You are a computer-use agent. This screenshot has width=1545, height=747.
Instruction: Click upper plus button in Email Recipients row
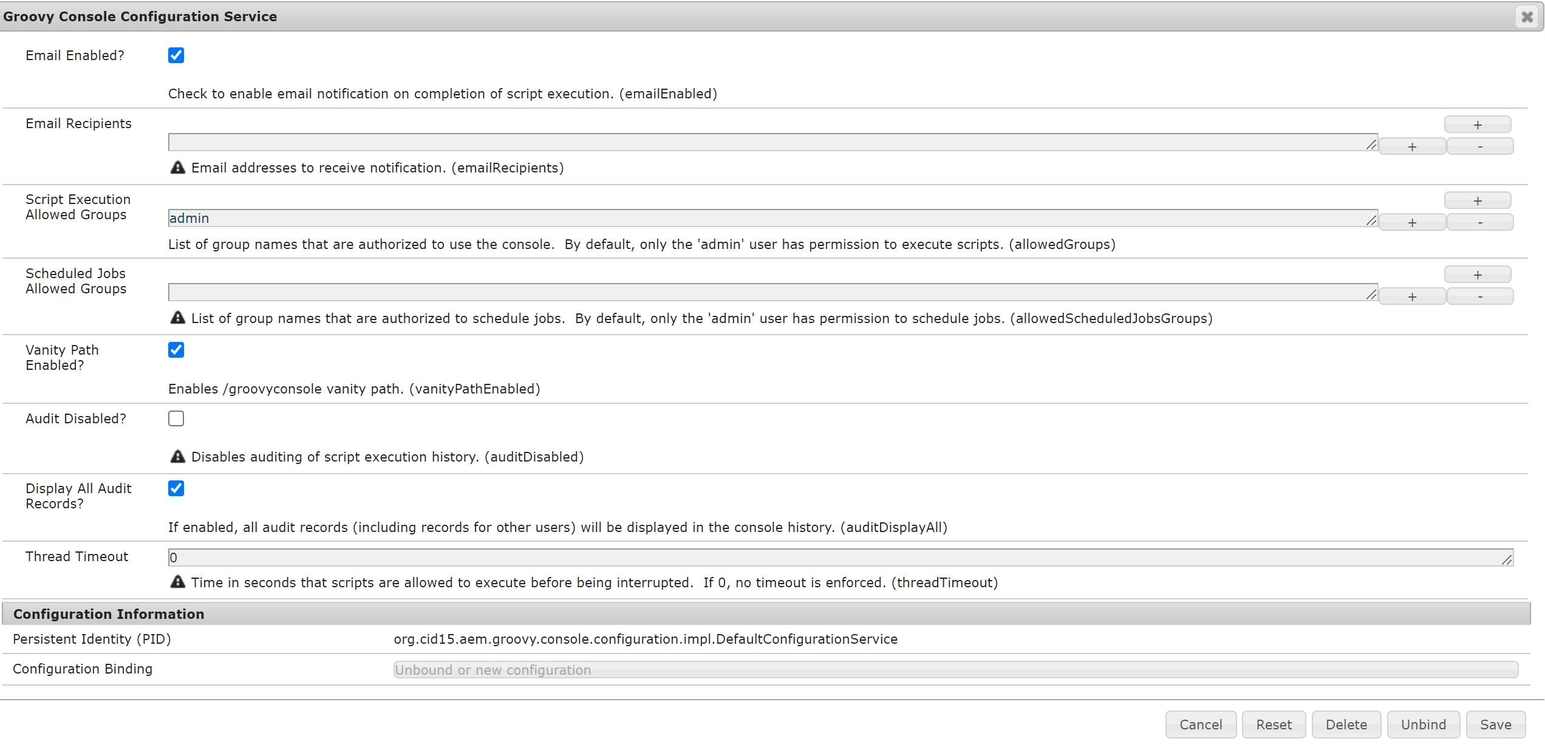point(1477,124)
